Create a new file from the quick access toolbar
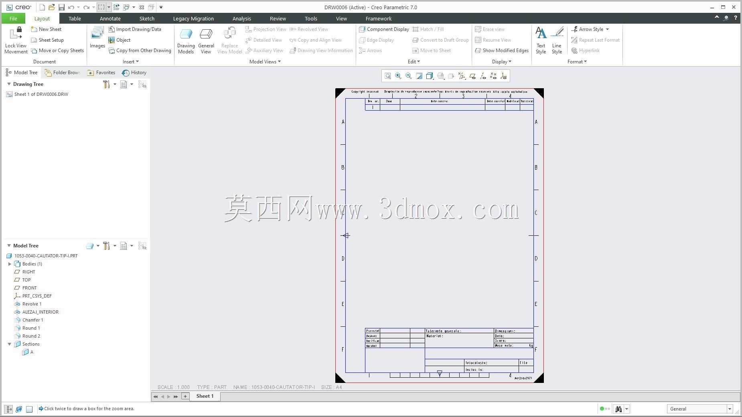 coord(42,7)
